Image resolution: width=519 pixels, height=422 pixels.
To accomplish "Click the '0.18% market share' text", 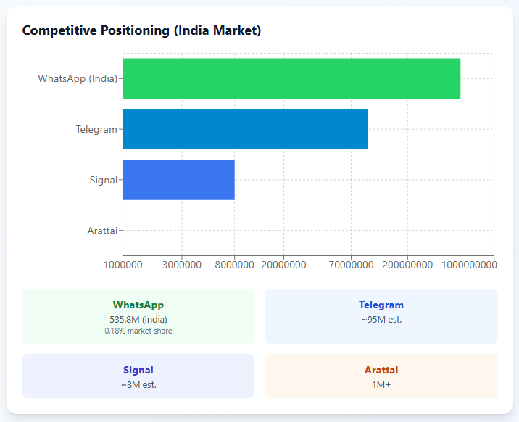I will [138, 331].
